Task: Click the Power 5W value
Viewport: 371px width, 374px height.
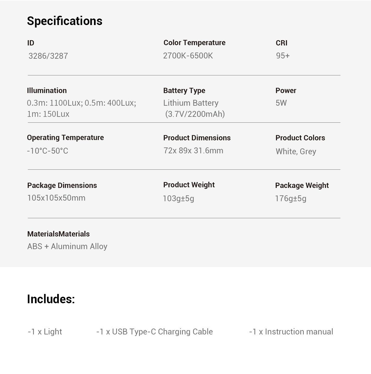Action: click(x=281, y=103)
